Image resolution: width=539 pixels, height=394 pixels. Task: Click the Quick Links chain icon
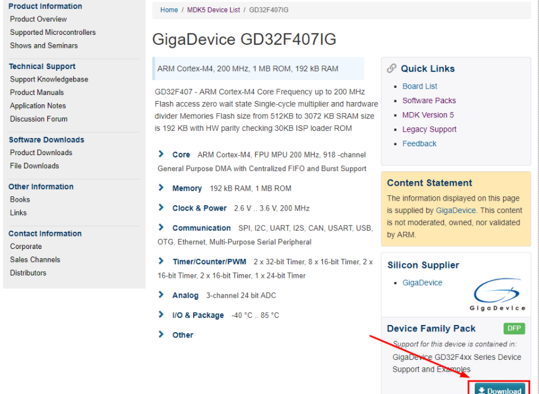391,68
